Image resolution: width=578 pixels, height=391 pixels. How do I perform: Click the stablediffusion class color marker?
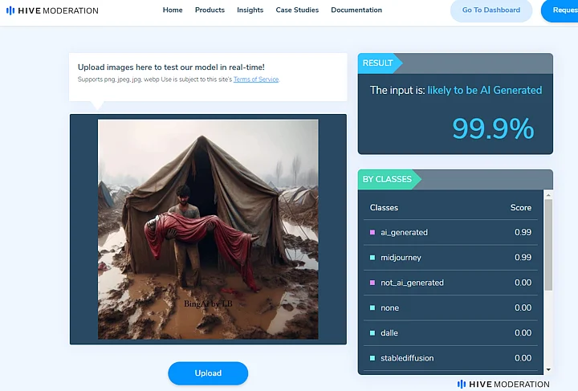tap(372, 358)
